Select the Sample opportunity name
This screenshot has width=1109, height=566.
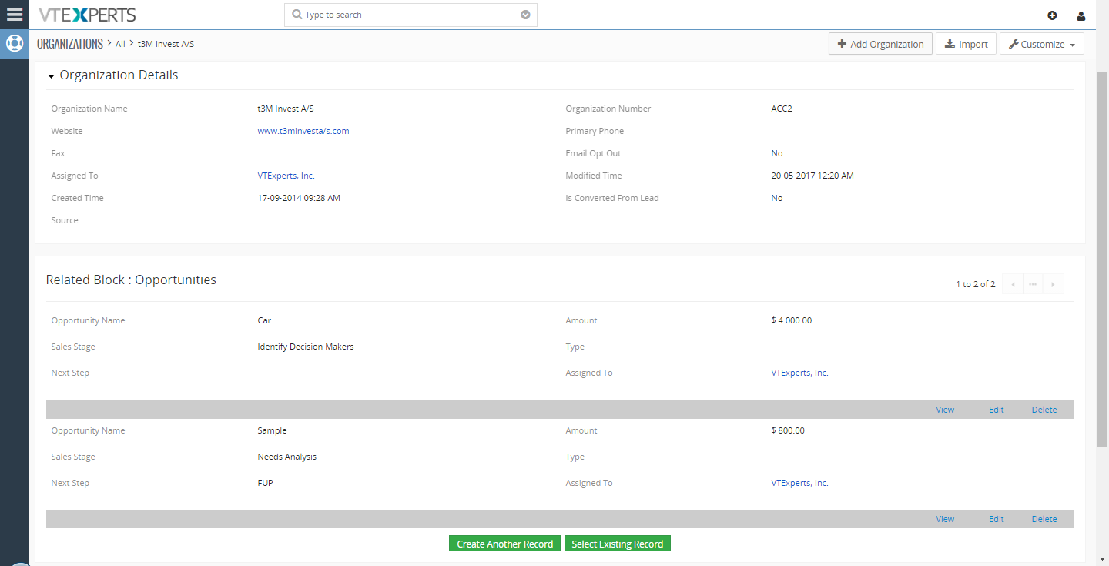[x=272, y=430]
